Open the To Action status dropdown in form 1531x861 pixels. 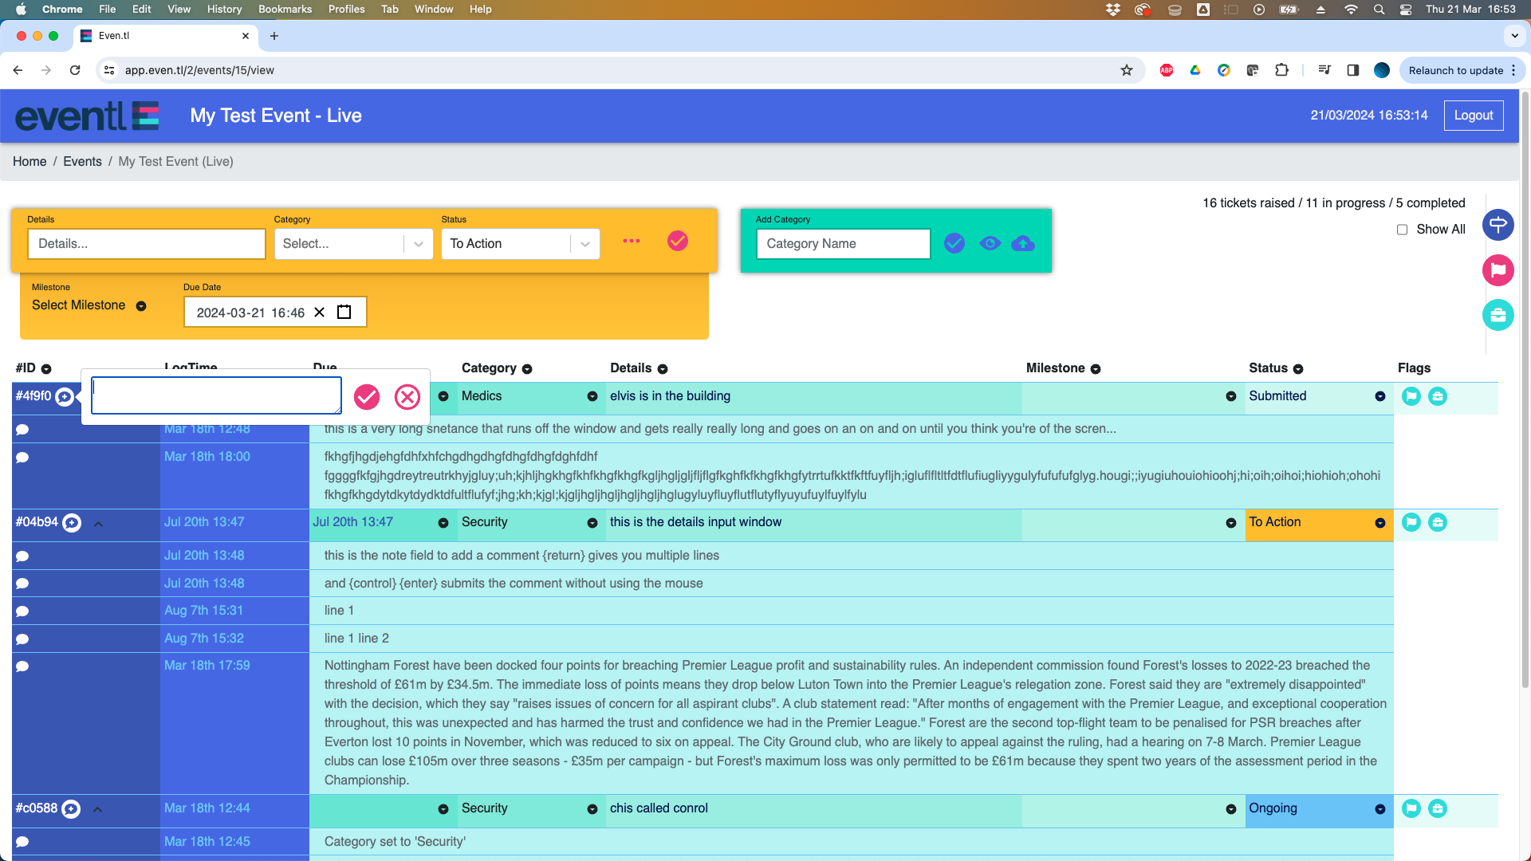coord(521,244)
